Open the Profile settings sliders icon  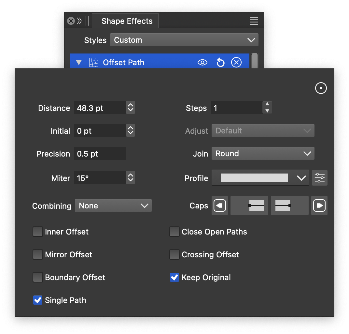tap(319, 178)
